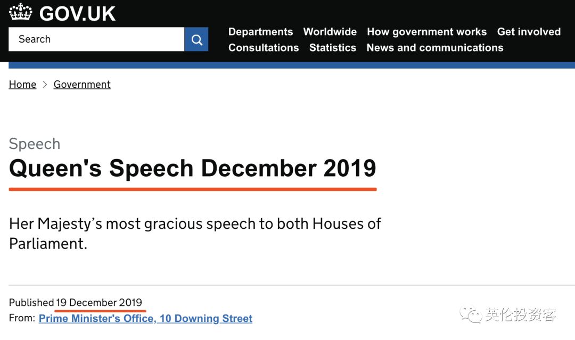Click the blue magnifier search button
The width and height of the screenshot is (575, 340).
coord(196,39)
